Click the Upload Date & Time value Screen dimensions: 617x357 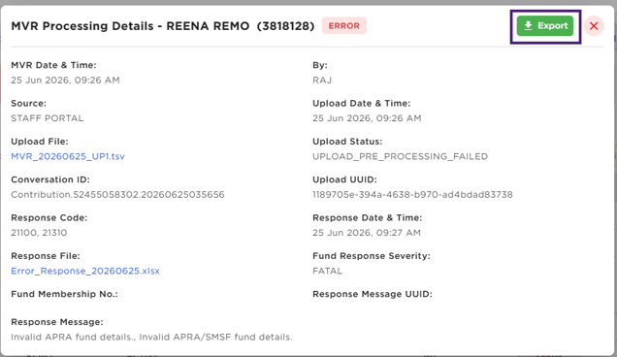367,118
